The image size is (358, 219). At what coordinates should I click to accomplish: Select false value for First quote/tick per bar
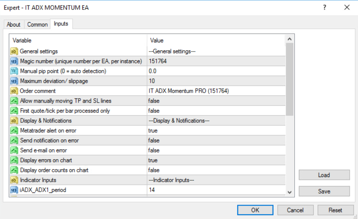154,110
